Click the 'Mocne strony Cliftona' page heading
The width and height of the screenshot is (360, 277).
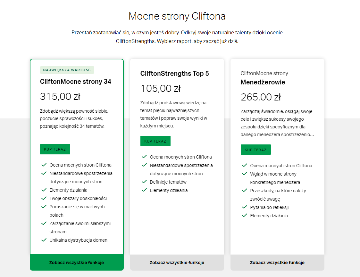pos(177,16)
